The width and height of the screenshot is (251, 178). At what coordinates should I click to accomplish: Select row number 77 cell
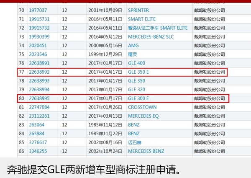tap(22, 72)
